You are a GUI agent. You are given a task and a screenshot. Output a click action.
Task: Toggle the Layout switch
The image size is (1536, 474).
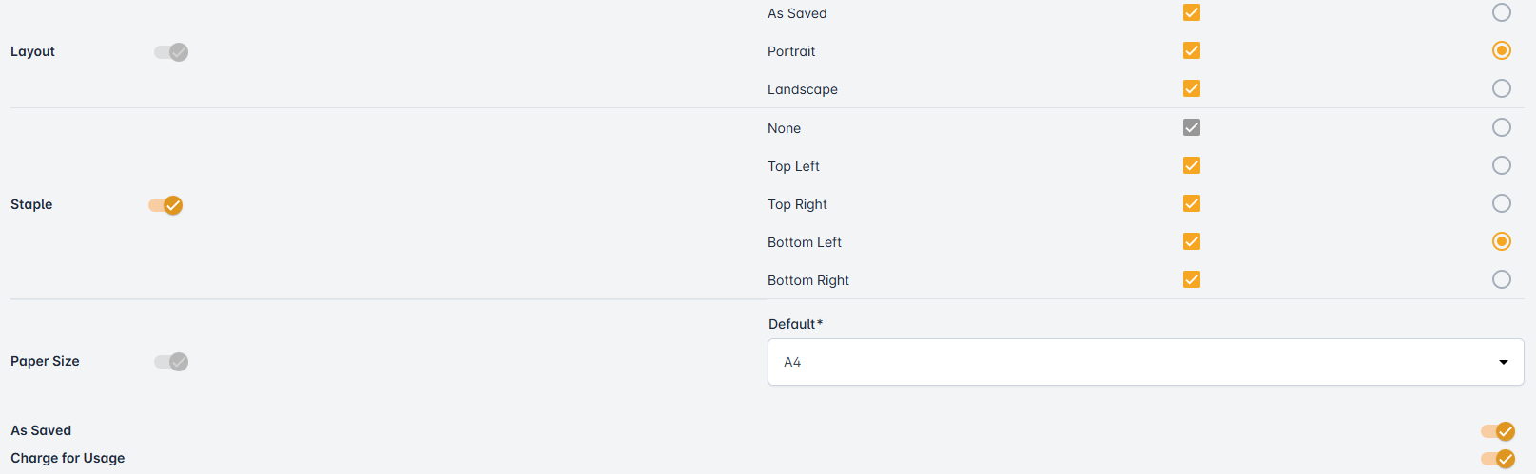171,52
